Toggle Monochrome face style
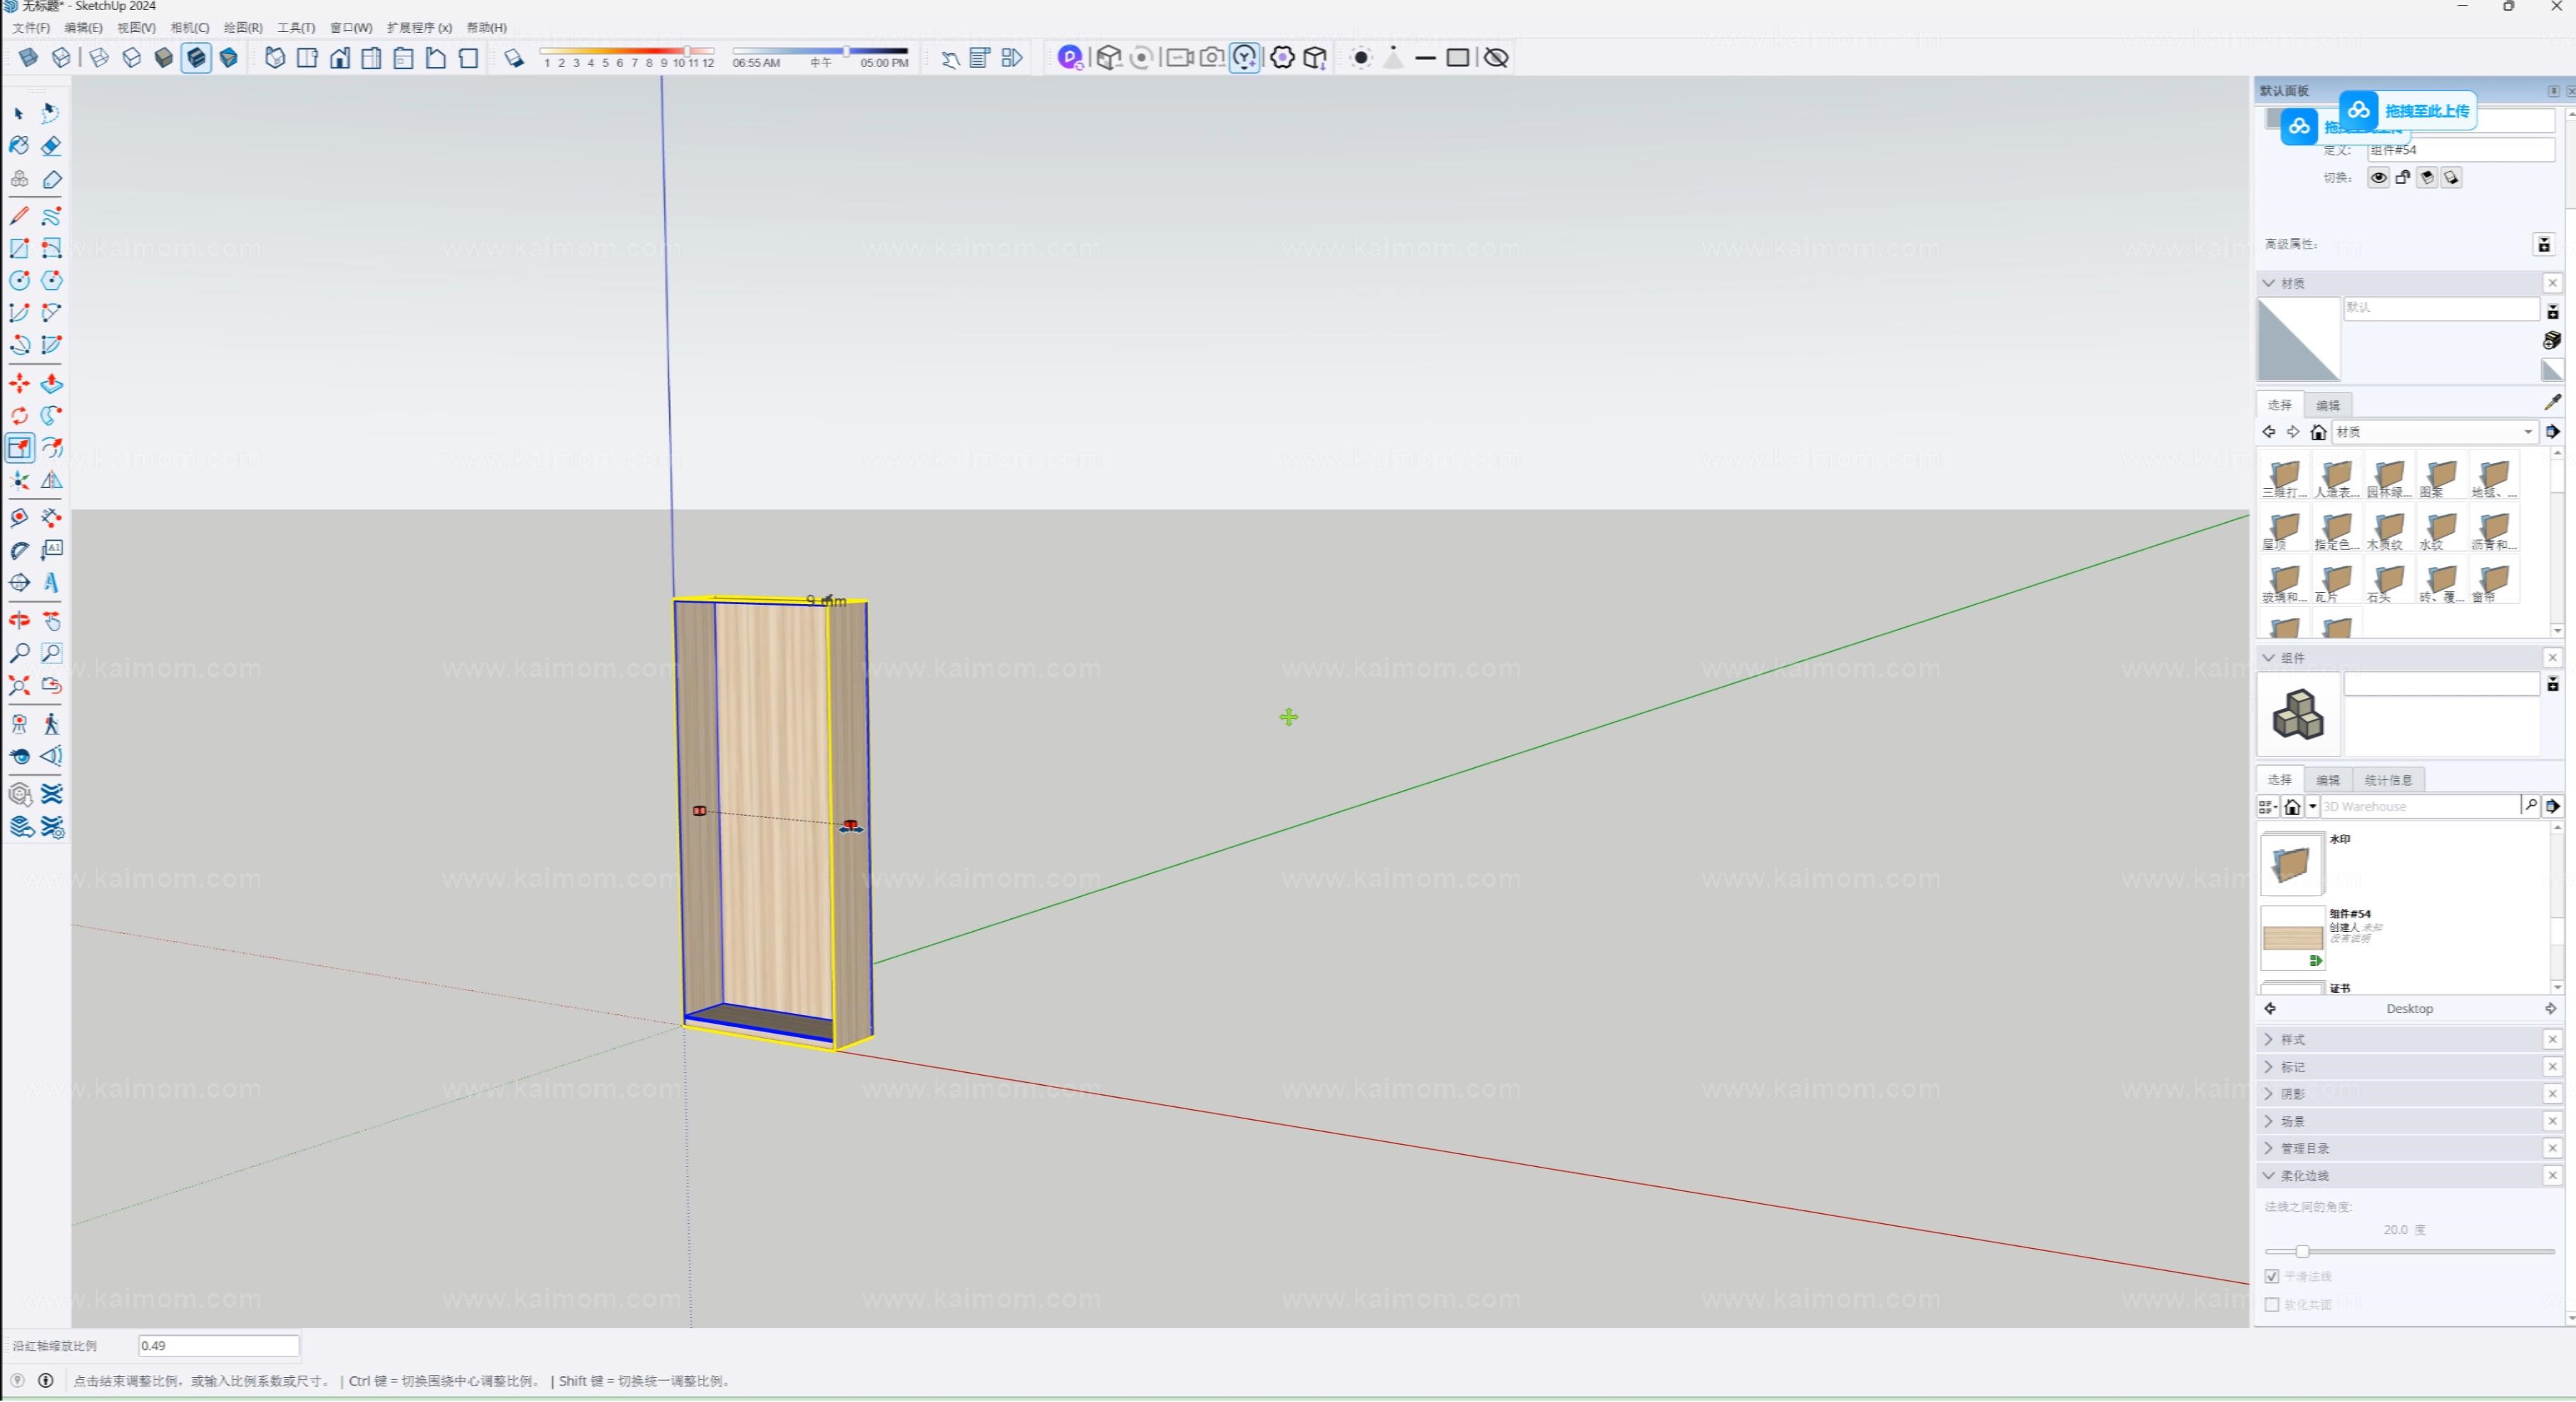The width and height of the screenshot is (2576, 1402). pos(229,58)
